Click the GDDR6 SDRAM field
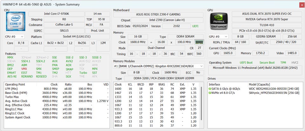This screenshot has width=305, height=131. point(266,36)
